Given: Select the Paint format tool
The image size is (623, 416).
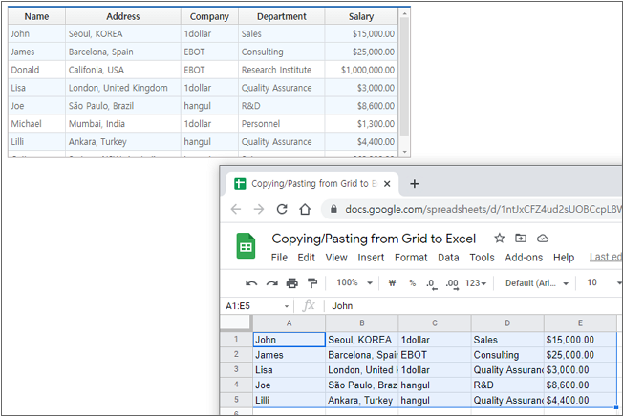Looking at the screenshot, I should point(311,283).
